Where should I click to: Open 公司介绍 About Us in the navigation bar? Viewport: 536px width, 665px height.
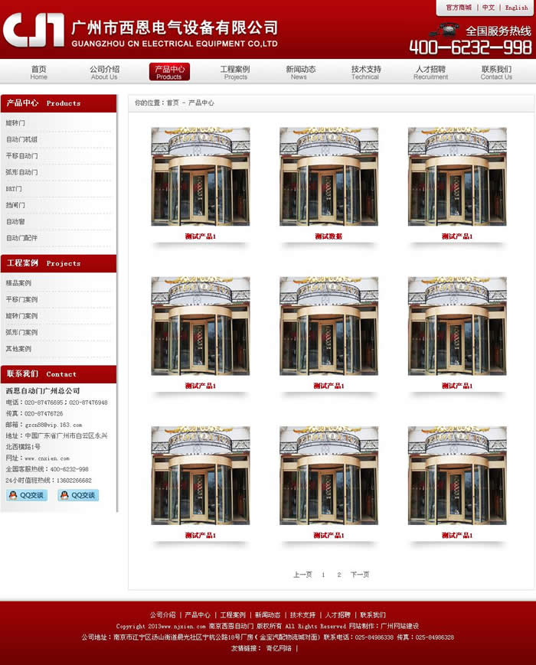point(104,72)
